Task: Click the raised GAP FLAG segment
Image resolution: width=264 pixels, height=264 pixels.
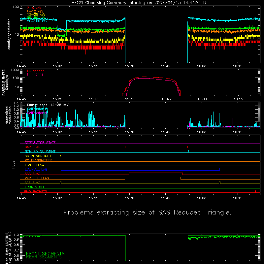Action: point(156,146)
